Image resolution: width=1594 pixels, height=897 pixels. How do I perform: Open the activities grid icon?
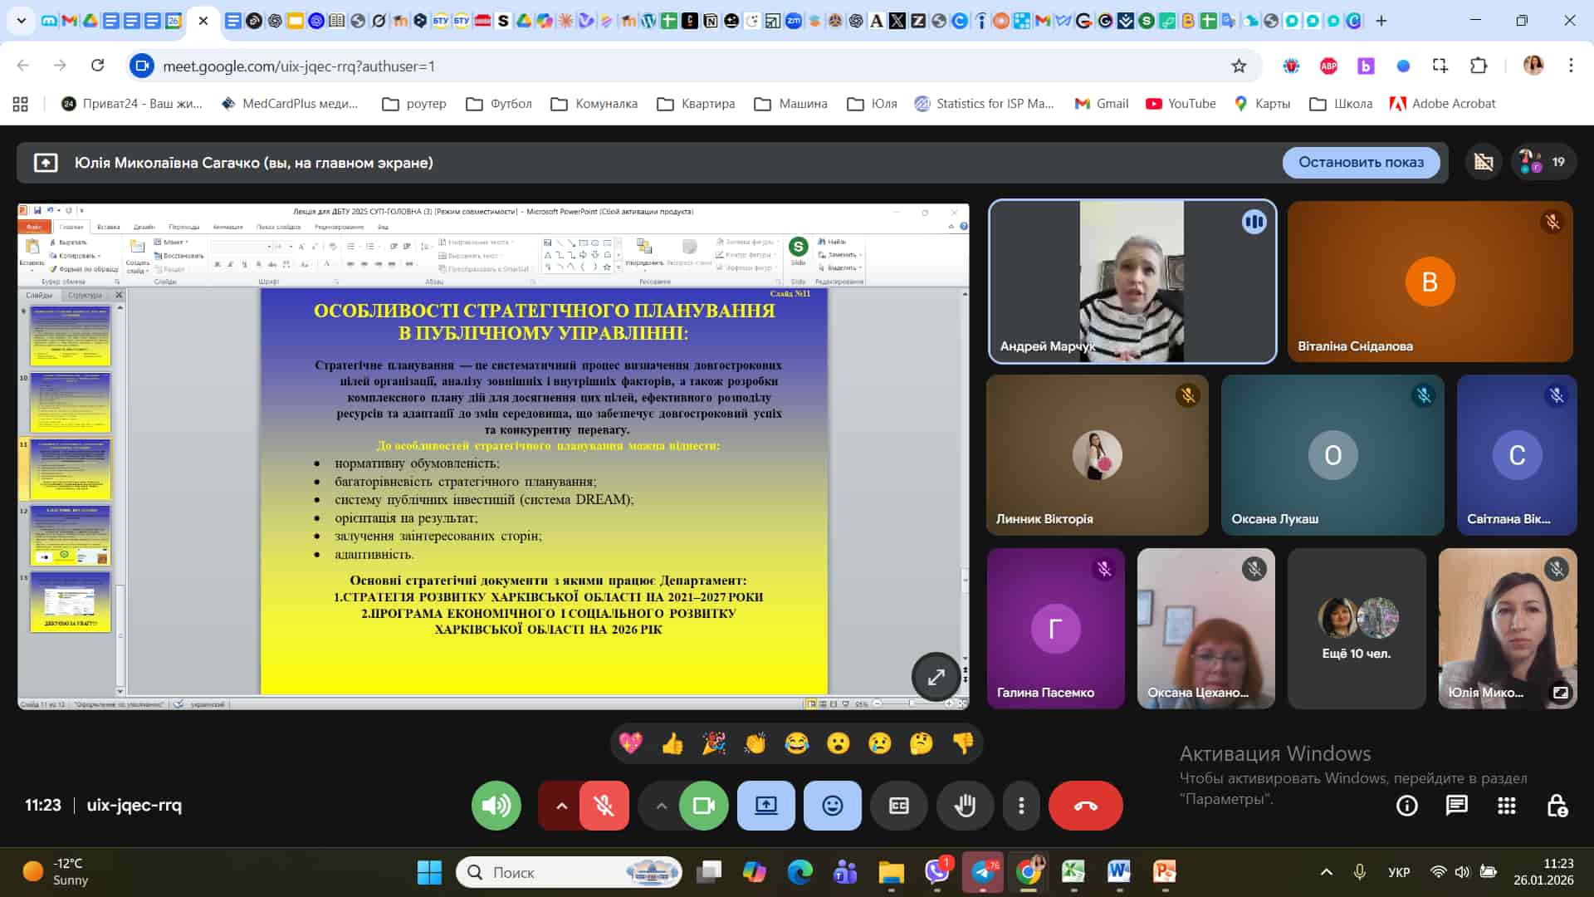point(1506,806)
